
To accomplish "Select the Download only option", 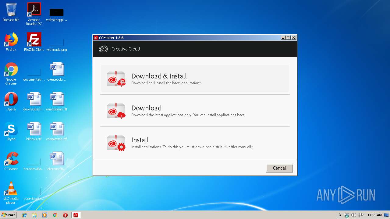I will 195,110.
